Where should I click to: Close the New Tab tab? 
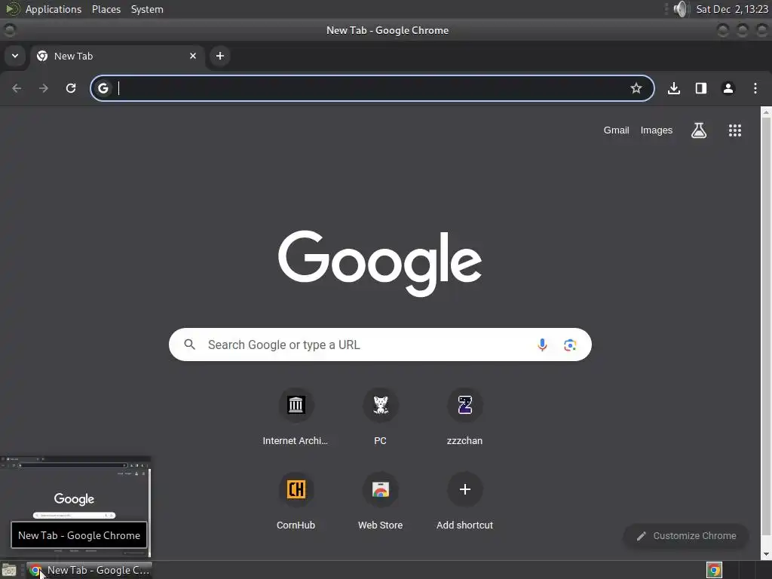pos(193,56)
